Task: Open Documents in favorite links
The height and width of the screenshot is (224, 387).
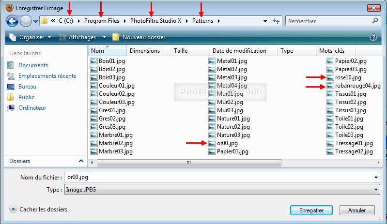Action: pos(32,65)
